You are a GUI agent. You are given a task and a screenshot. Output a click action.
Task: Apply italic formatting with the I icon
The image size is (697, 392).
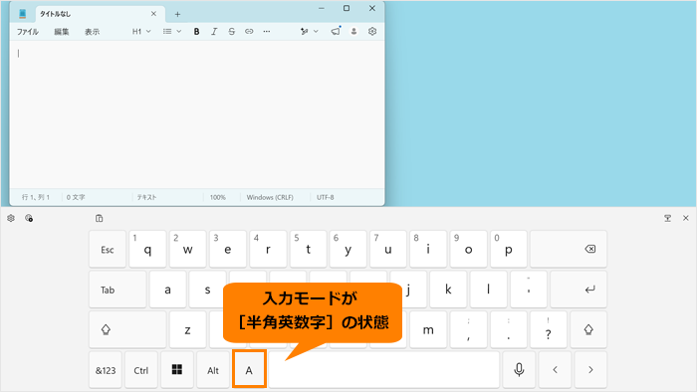pyautogui.click(x=214, y=32)
